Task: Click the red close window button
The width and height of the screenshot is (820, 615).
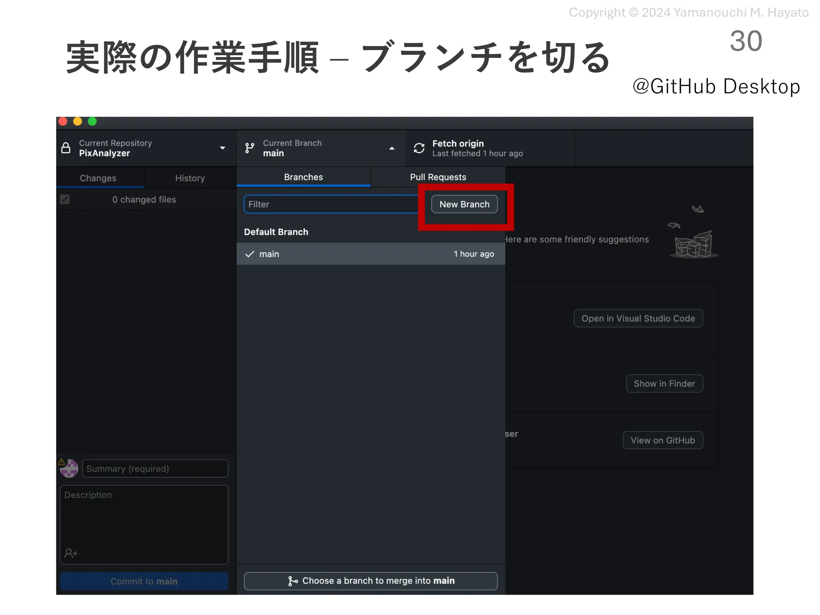Action: pos(63,121)
